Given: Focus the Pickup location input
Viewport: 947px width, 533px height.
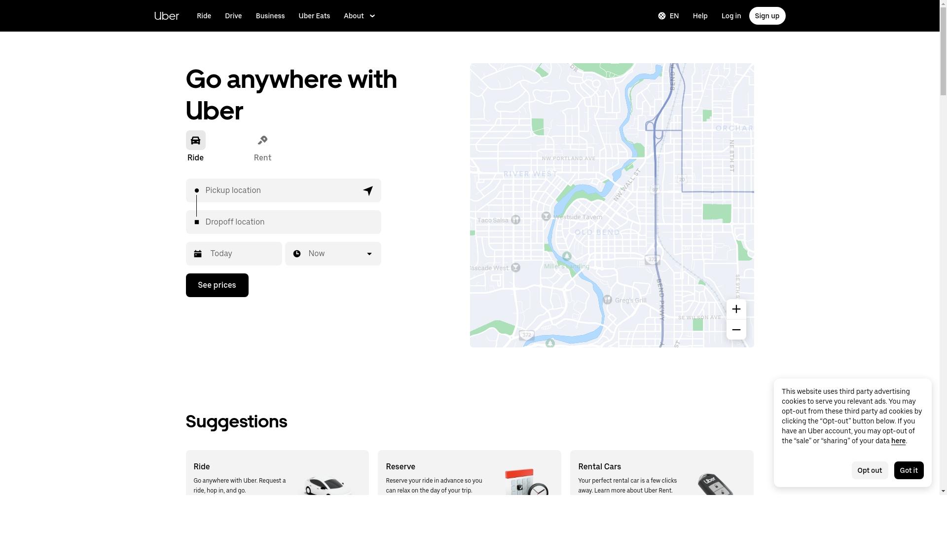Looking at the screenshot, I should tap(283, 190).
